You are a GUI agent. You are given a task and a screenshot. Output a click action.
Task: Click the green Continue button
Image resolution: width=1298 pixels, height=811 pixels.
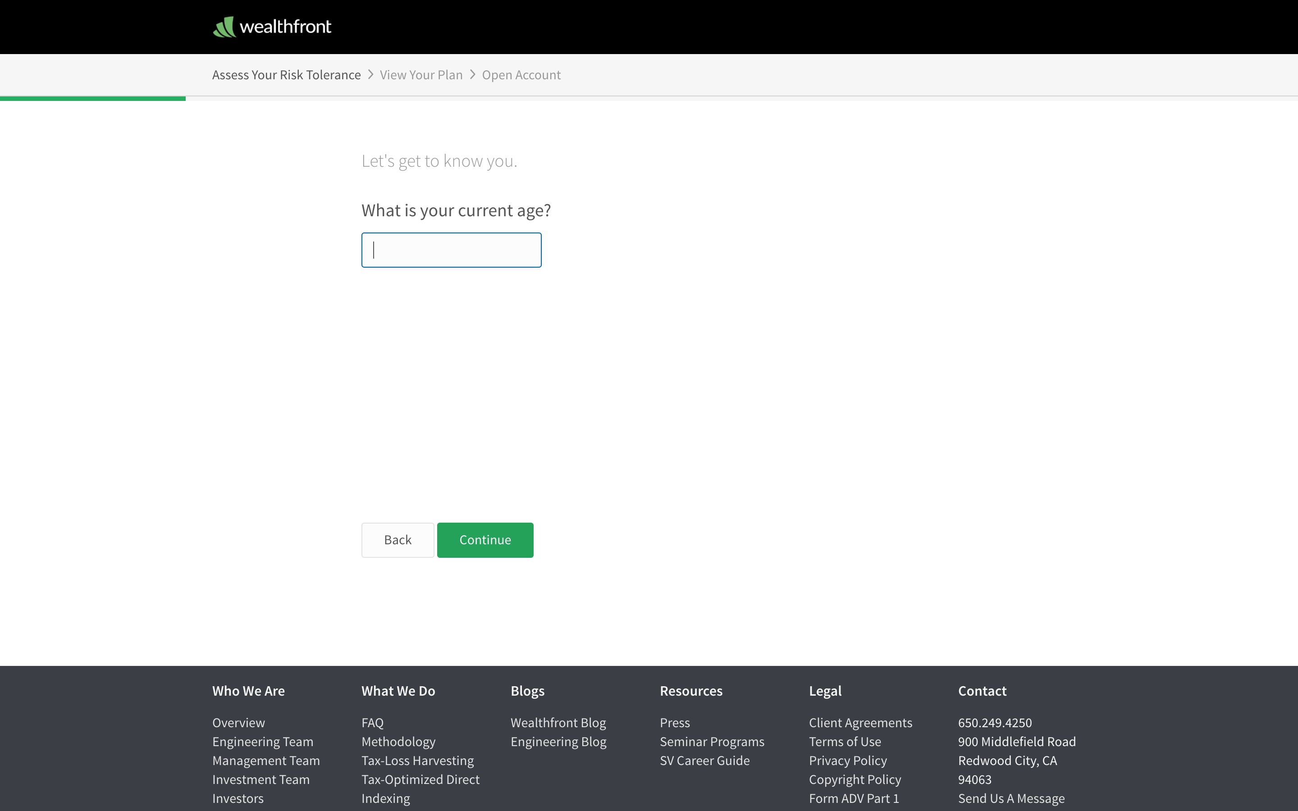(485, 540)
